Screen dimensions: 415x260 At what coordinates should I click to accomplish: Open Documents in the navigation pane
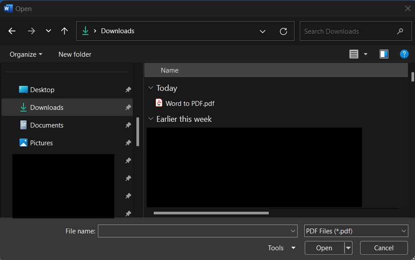(67, 125)
